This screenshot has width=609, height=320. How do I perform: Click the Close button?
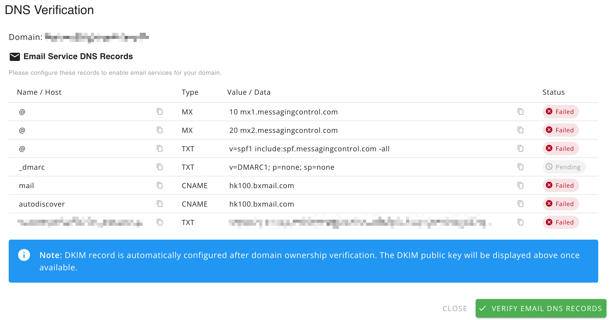pyautogui.click(x=455, y=308)
